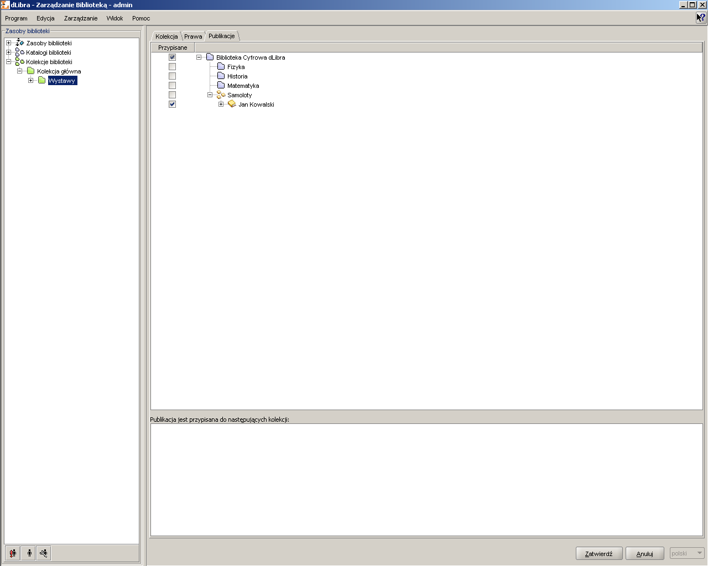Collapse the Kolekcje biblioteki tree node
Image resolution: width=708 pixels, height=566 pixels.
coord(8,62)
